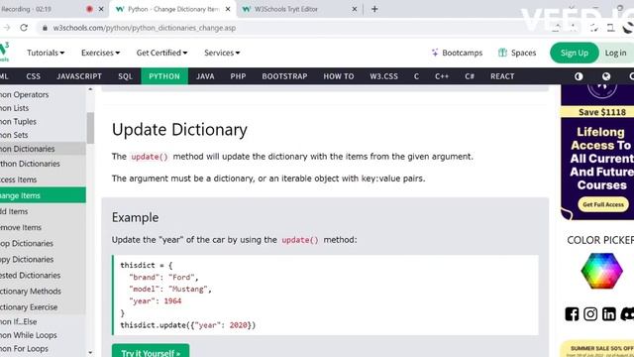Select the PYTHON tab in the topnav

(x=164, y=76)
